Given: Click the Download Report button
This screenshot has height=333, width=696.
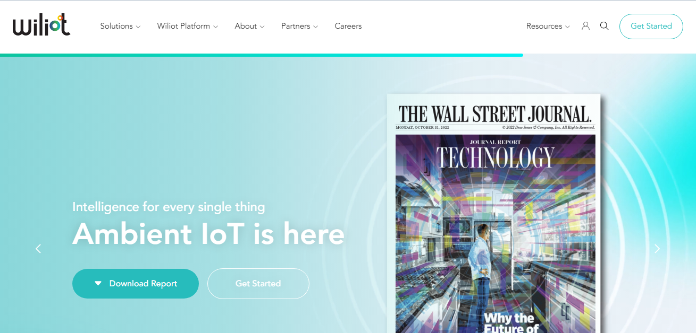Looking at the screenshot, I should click(136, 284).
